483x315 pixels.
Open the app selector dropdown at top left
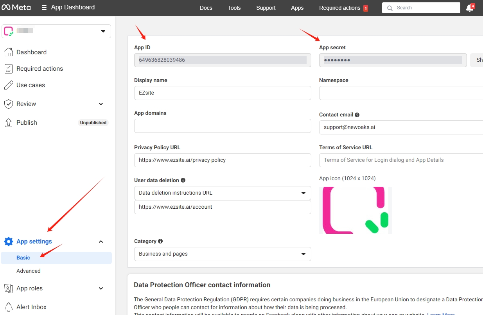coord(103,31)
